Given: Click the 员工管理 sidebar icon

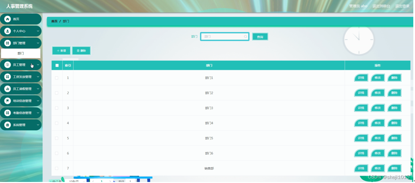Looking at the screenshot, I should click(7, 65).
